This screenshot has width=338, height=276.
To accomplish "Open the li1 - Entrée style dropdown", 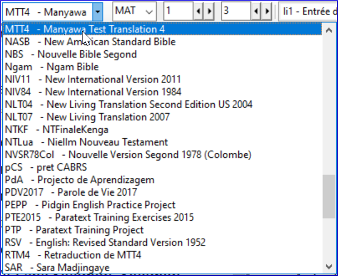I will tap(308, 11).
